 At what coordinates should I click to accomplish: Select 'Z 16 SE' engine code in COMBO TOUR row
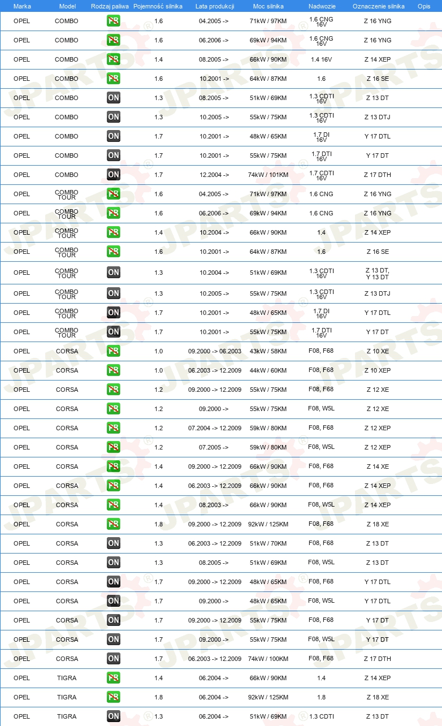(x=378, y=252)
